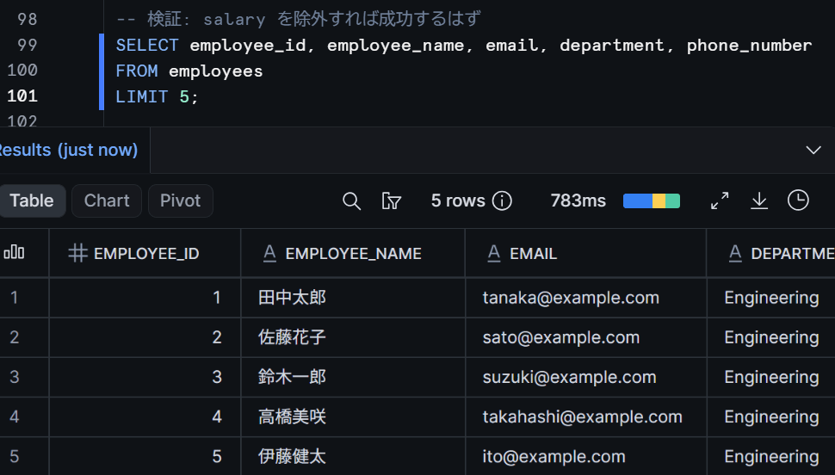
Task: Select row number 1 in results
Action: (15, 298)
